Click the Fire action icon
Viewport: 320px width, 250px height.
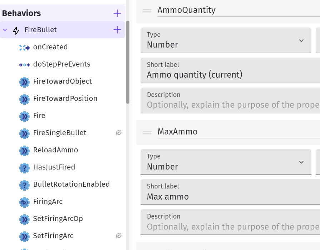[x=24, y=116]
